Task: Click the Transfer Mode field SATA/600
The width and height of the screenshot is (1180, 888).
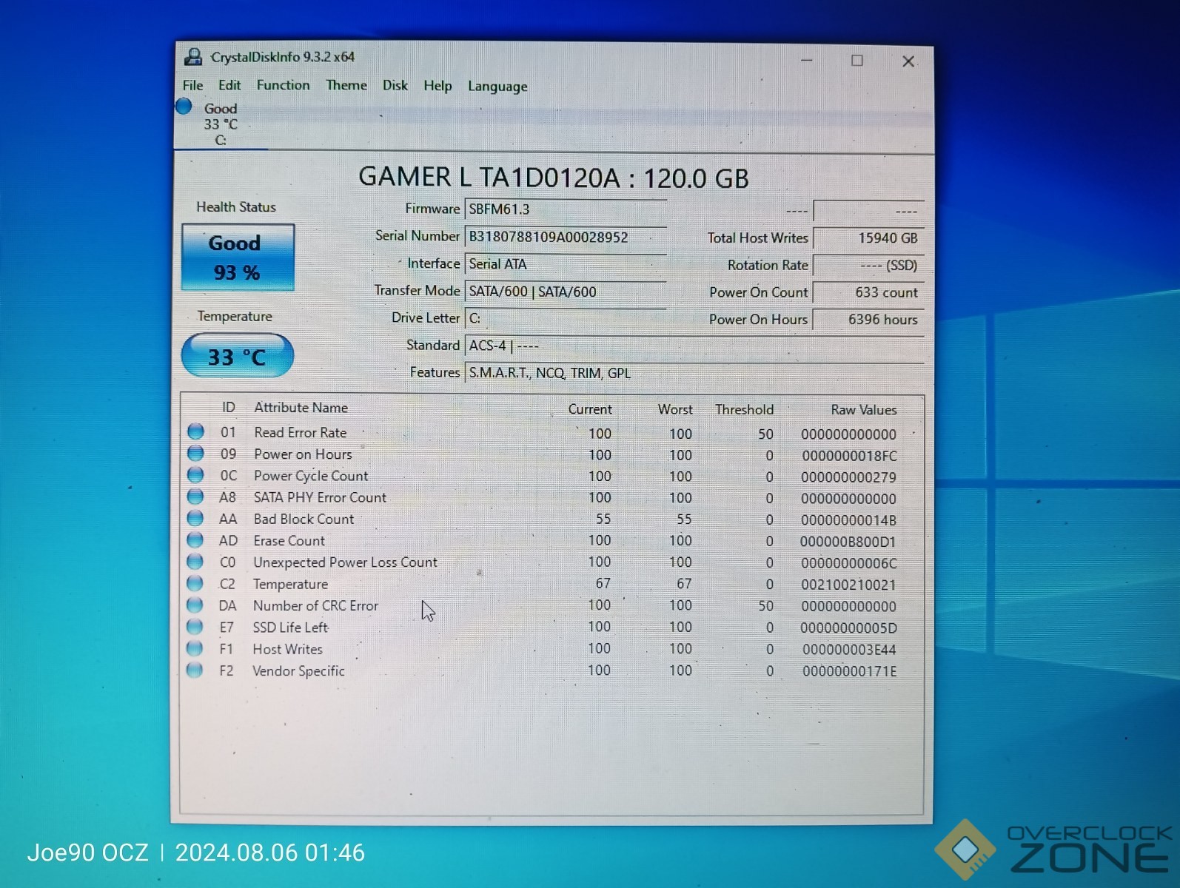Action: 566,292
